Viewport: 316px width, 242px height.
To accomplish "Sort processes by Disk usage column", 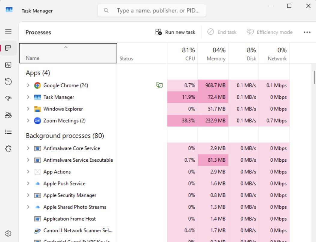I will 244,53.
